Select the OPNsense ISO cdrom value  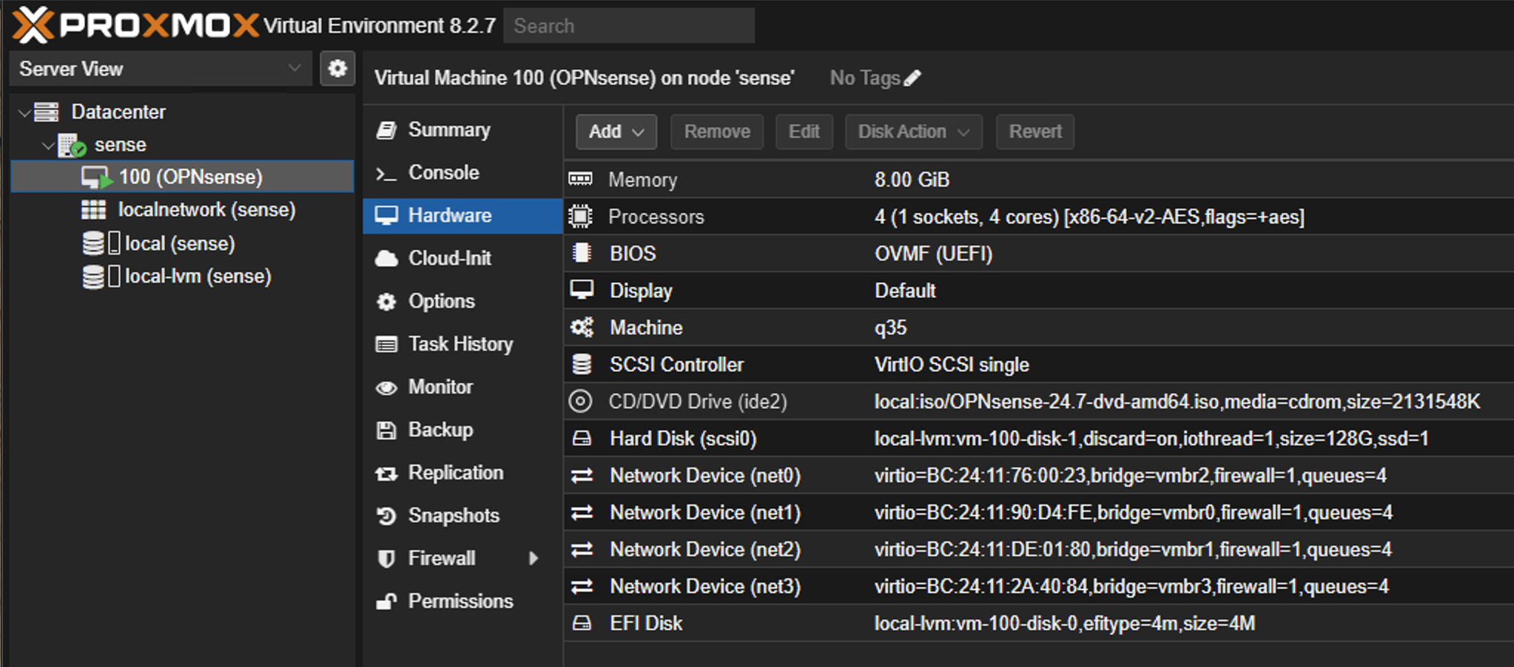click(x=1177, y=402)
